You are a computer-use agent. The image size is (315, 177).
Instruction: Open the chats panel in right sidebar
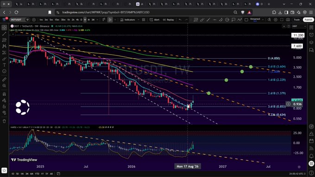pyautogui.click(x=311, y=50)
